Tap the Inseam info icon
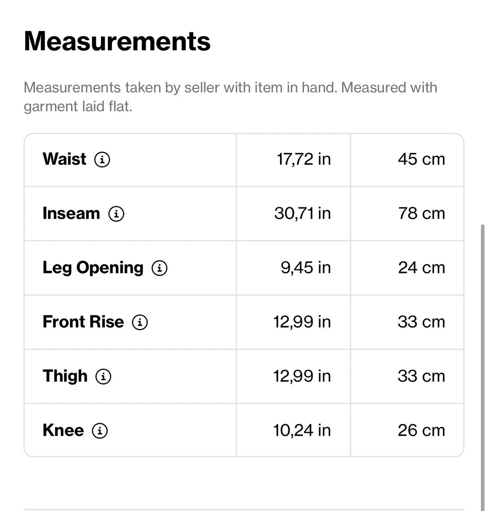Viewport: 488px width, 511px height. point(116,214)
